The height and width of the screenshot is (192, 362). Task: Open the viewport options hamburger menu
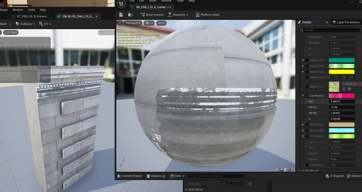tap(120, 23)
